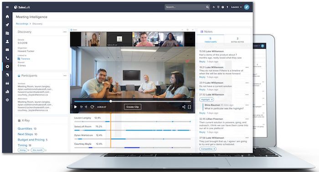Image resolution: width=319 pixels, height=172 pixels.
Task: Open the linked Terence account
Action: pos(26,59)
